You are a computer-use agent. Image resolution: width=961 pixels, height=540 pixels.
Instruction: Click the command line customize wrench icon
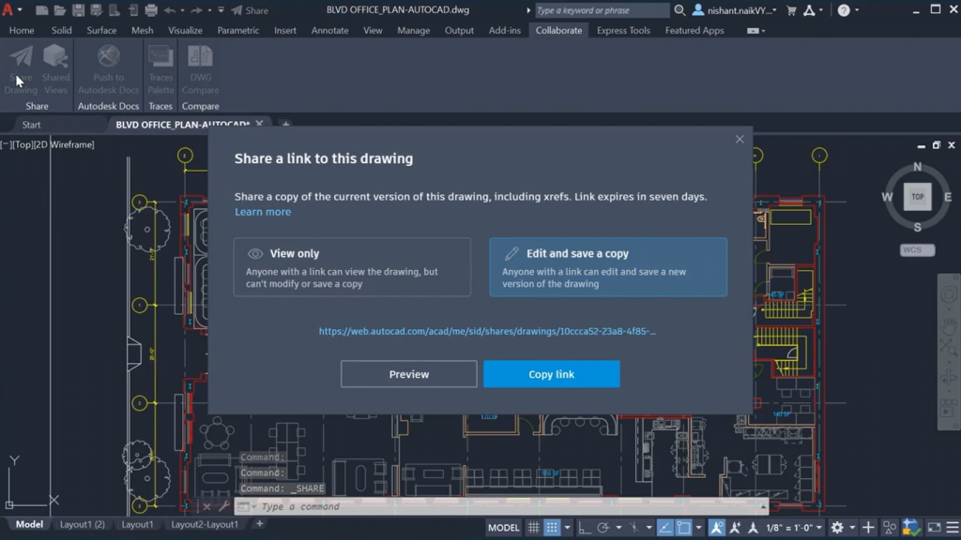click(x=224, y=506)
